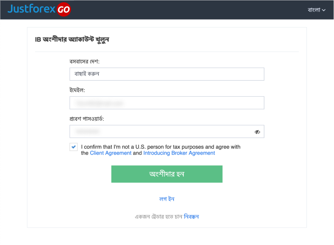Follow the লগ ইন link
334x245 pixels.
coord(167,199)
